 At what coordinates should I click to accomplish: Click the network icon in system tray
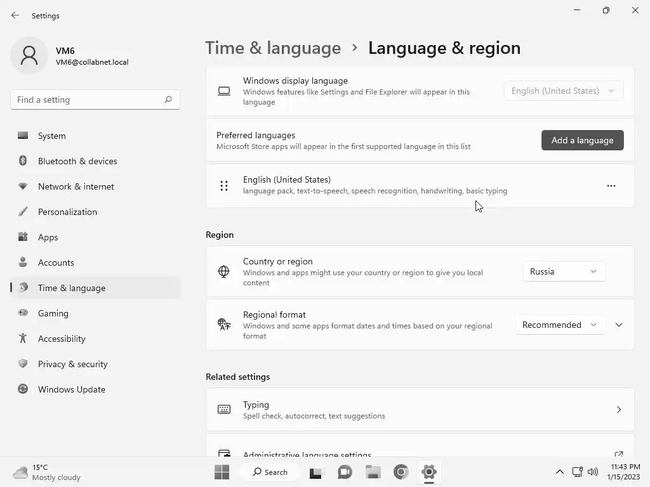(x=577, y=472)
